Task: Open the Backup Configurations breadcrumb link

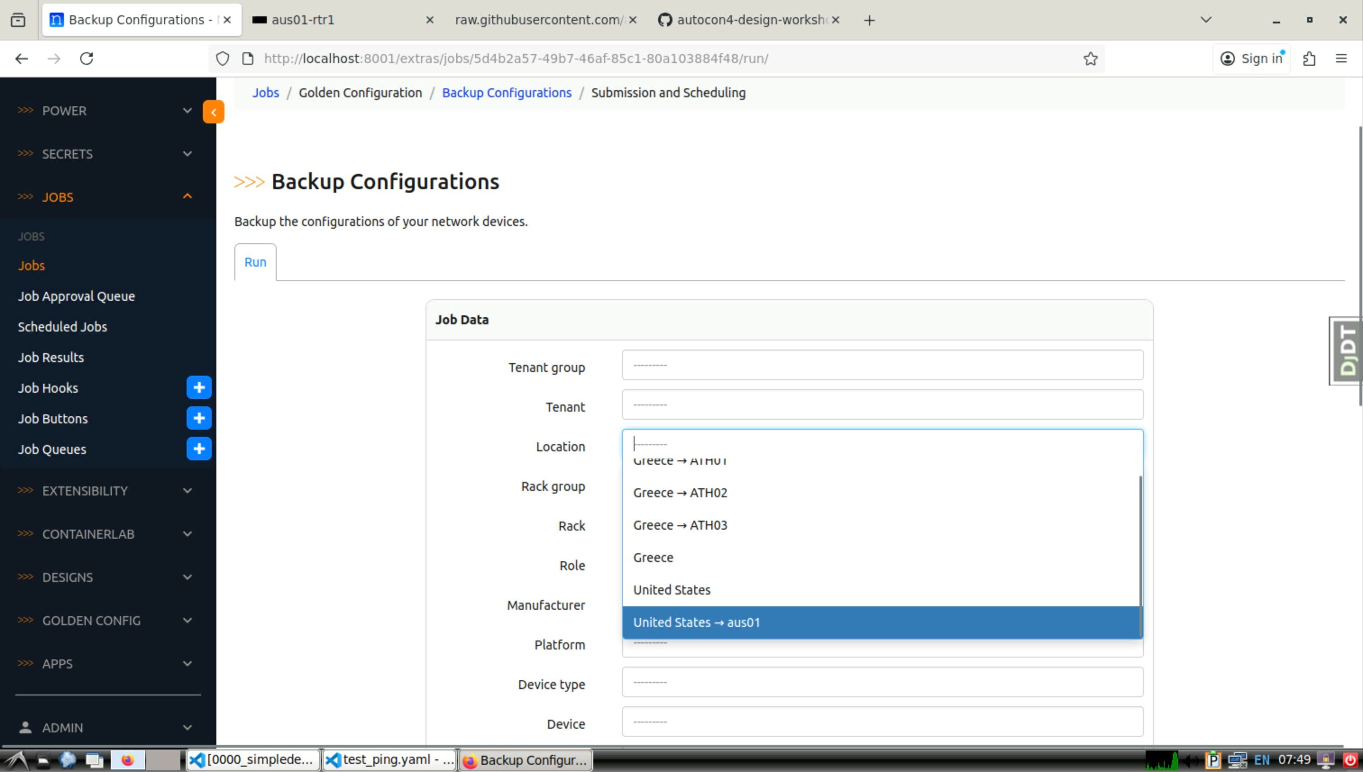Action: click(x=507, y=93)
